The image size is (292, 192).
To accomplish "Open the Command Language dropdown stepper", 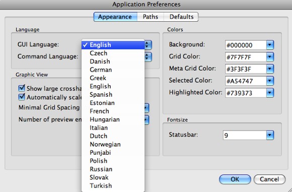I will tap(148, 57).
